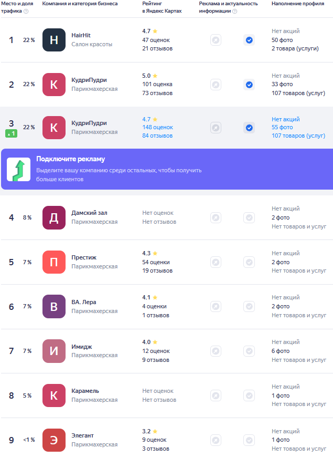
Task: Select the ВА. Лера company name
Action: click(x=84, y=302)
